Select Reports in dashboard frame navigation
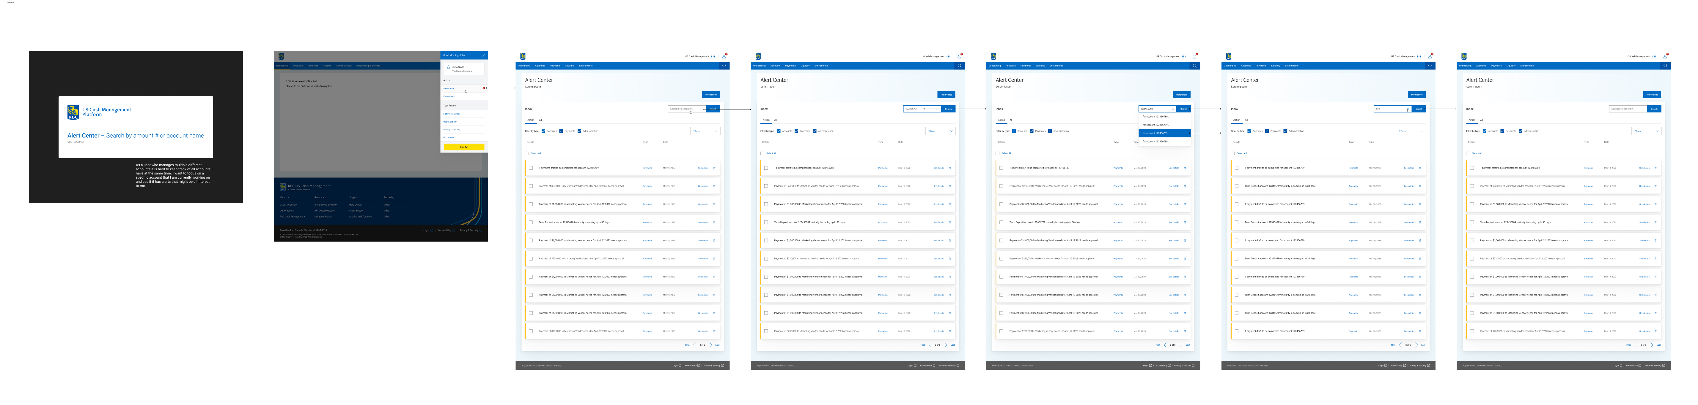1698x405 pixels. click(x=327, y=66)
